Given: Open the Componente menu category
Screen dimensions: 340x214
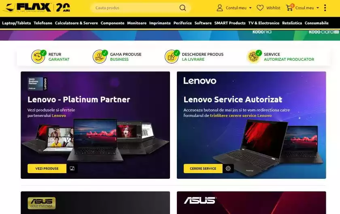Looking at the screenshot, I should coord(113,23).
